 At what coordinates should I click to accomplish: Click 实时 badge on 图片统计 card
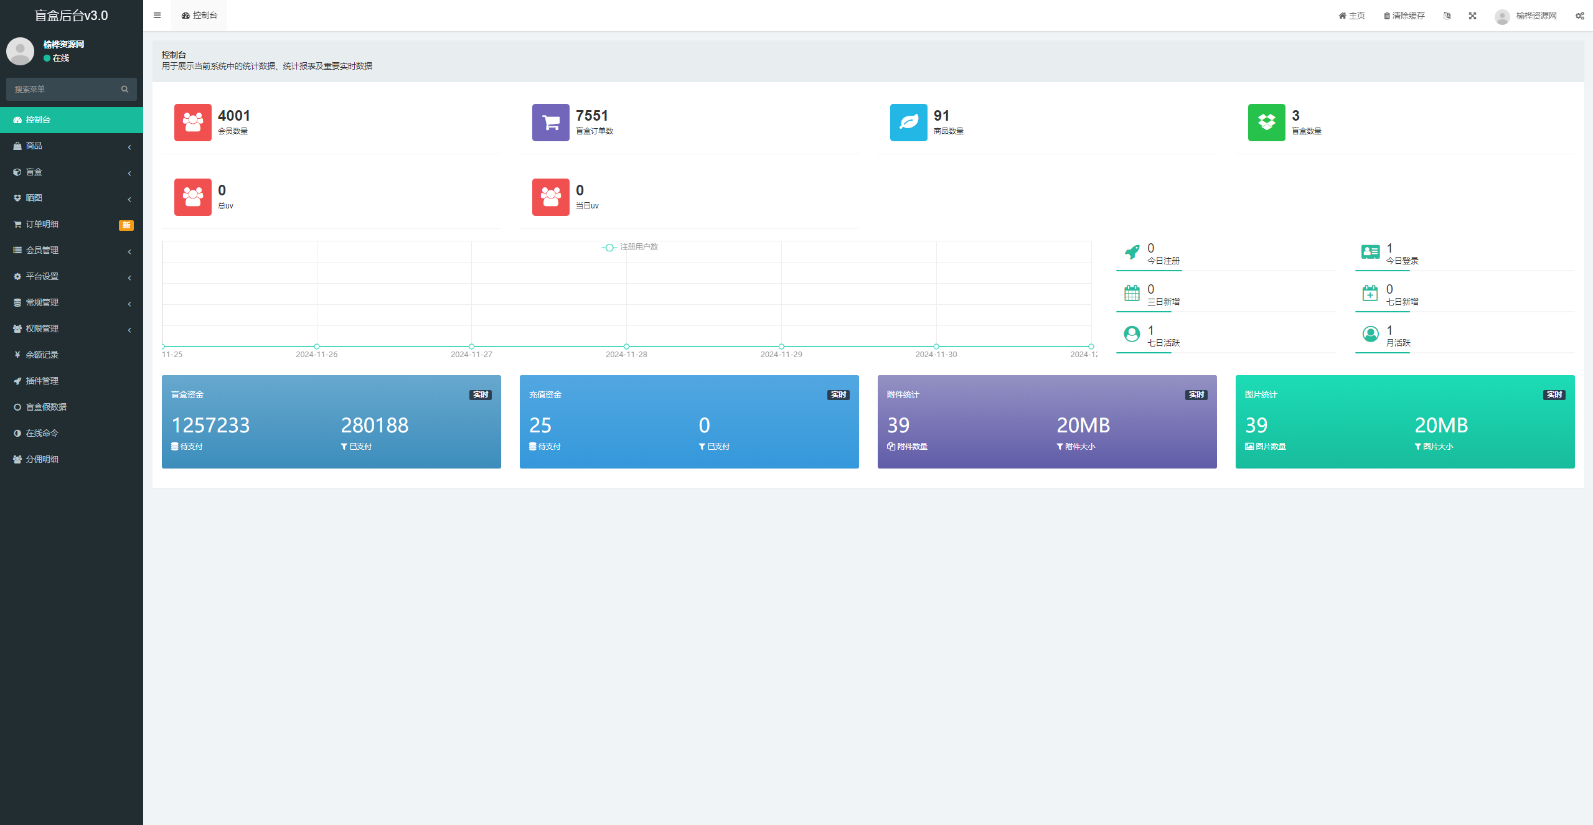point(1554,394)
